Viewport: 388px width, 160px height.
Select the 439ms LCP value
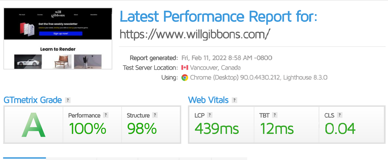tap(217, 128)
